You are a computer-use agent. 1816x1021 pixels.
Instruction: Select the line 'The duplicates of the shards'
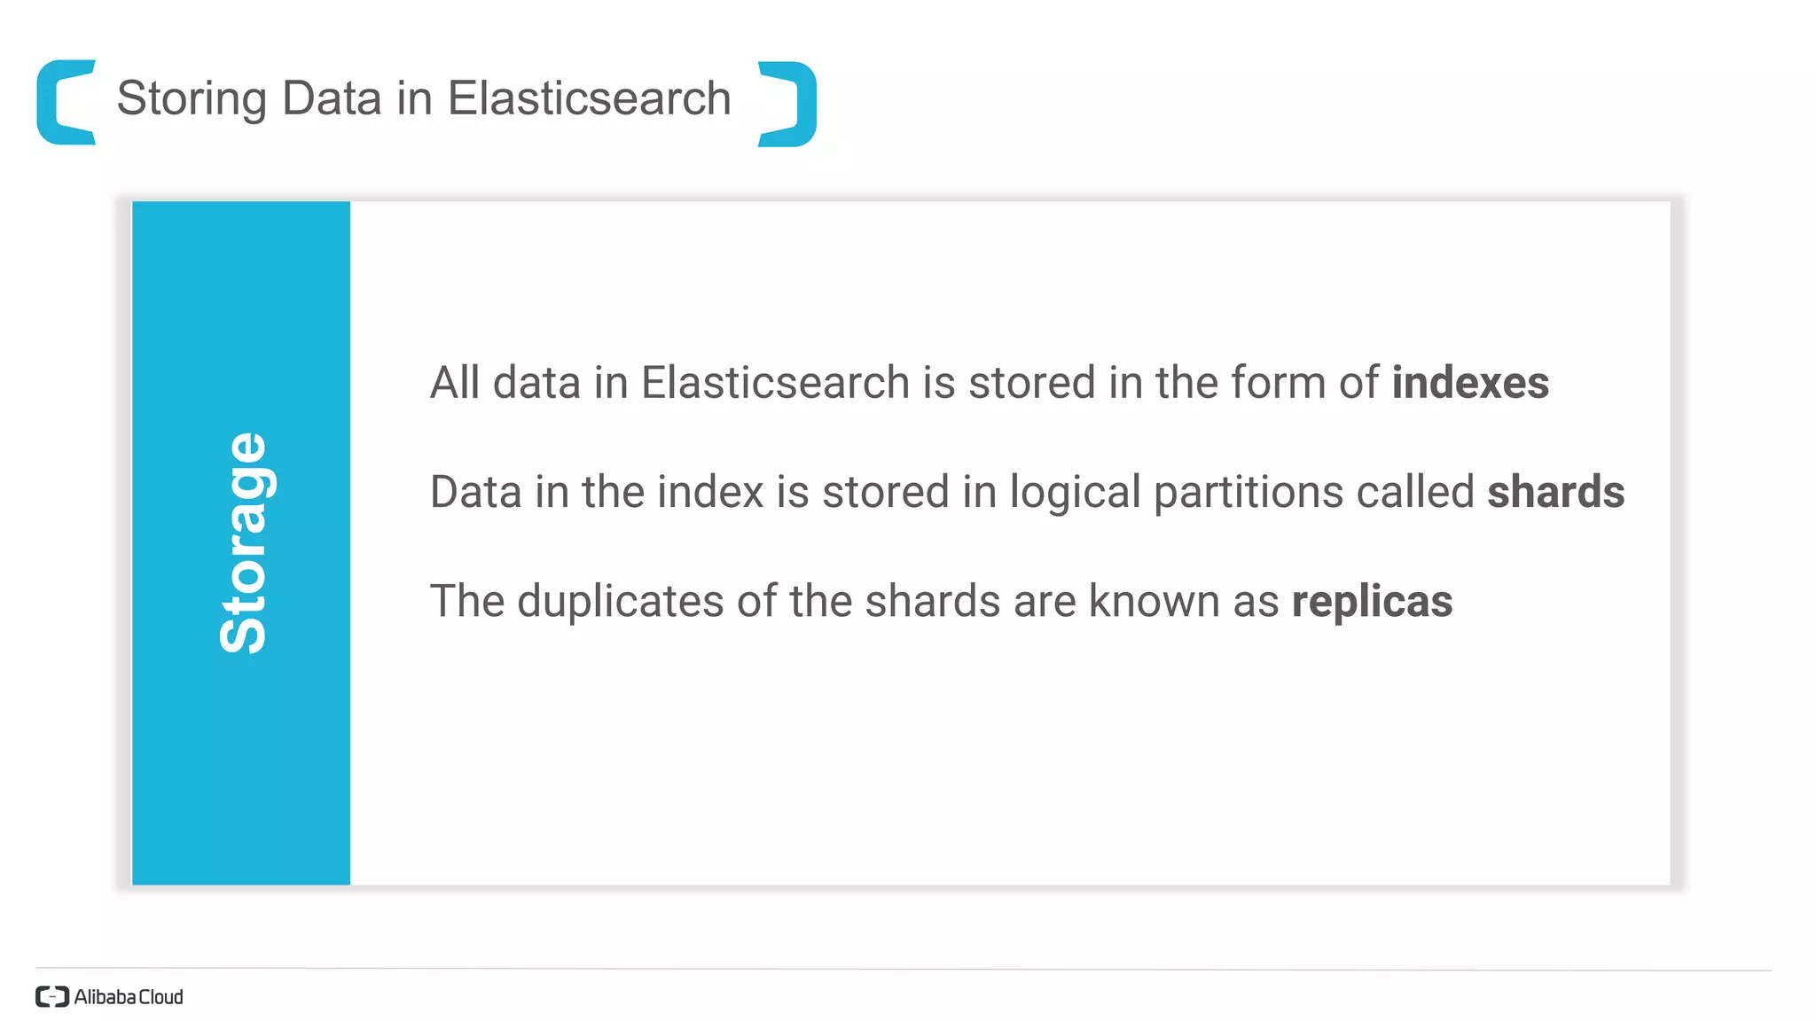click(x=941, y=603)
